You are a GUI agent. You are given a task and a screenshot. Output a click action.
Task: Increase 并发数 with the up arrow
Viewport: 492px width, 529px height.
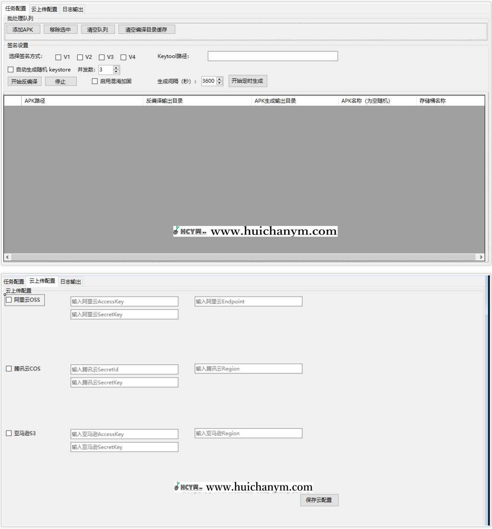pos(116,67)
